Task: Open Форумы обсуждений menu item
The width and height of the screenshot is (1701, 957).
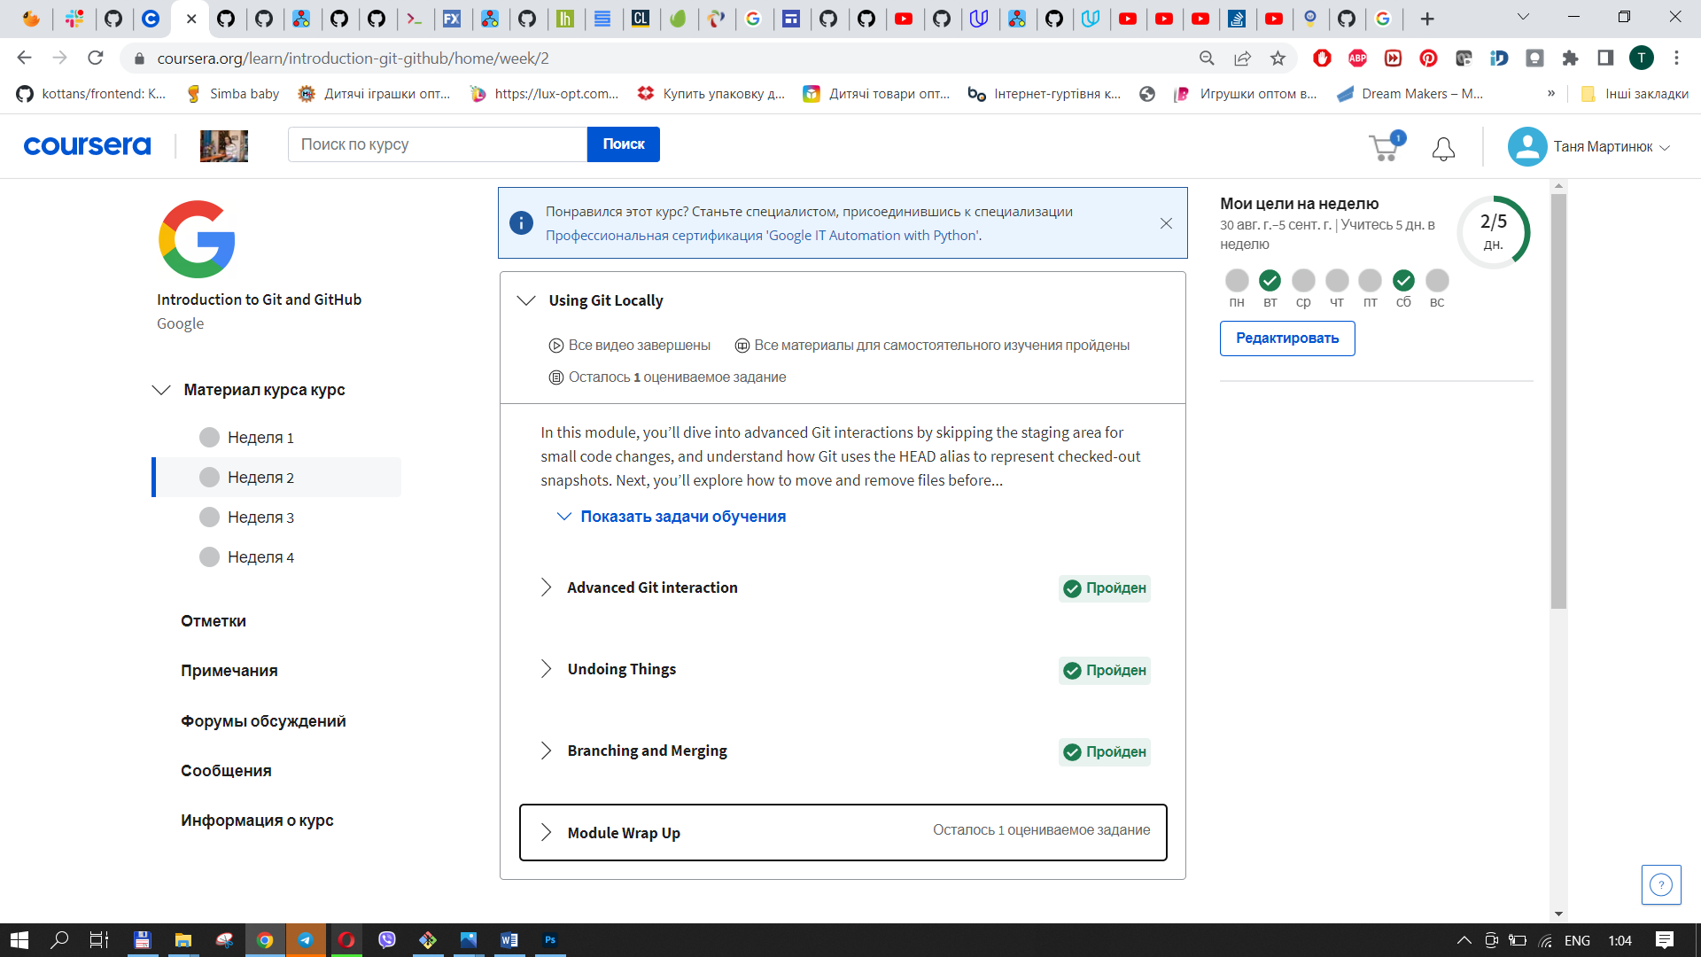Action: (263, 721)
